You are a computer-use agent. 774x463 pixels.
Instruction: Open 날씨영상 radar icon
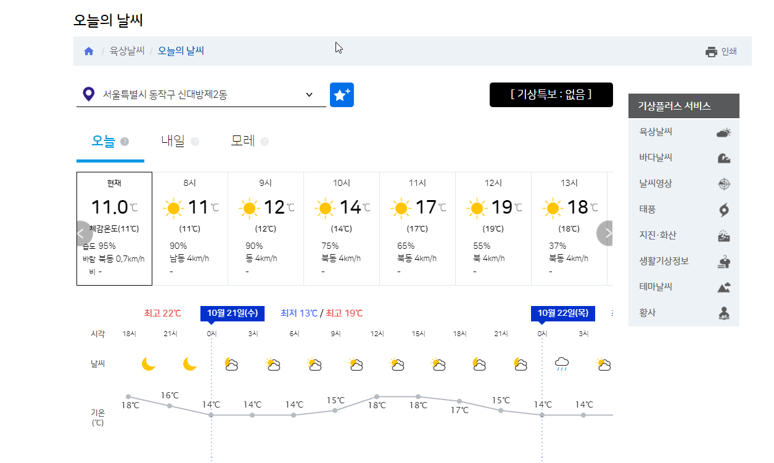click(x=724, y=183)
